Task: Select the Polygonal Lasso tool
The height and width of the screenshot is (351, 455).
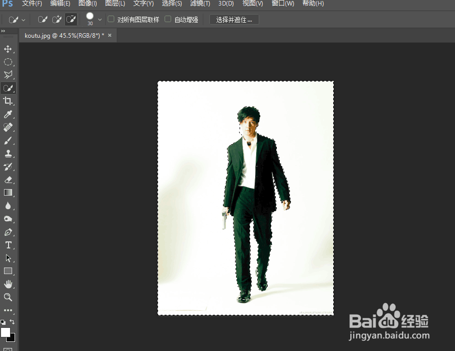Action: coord(8,75)
